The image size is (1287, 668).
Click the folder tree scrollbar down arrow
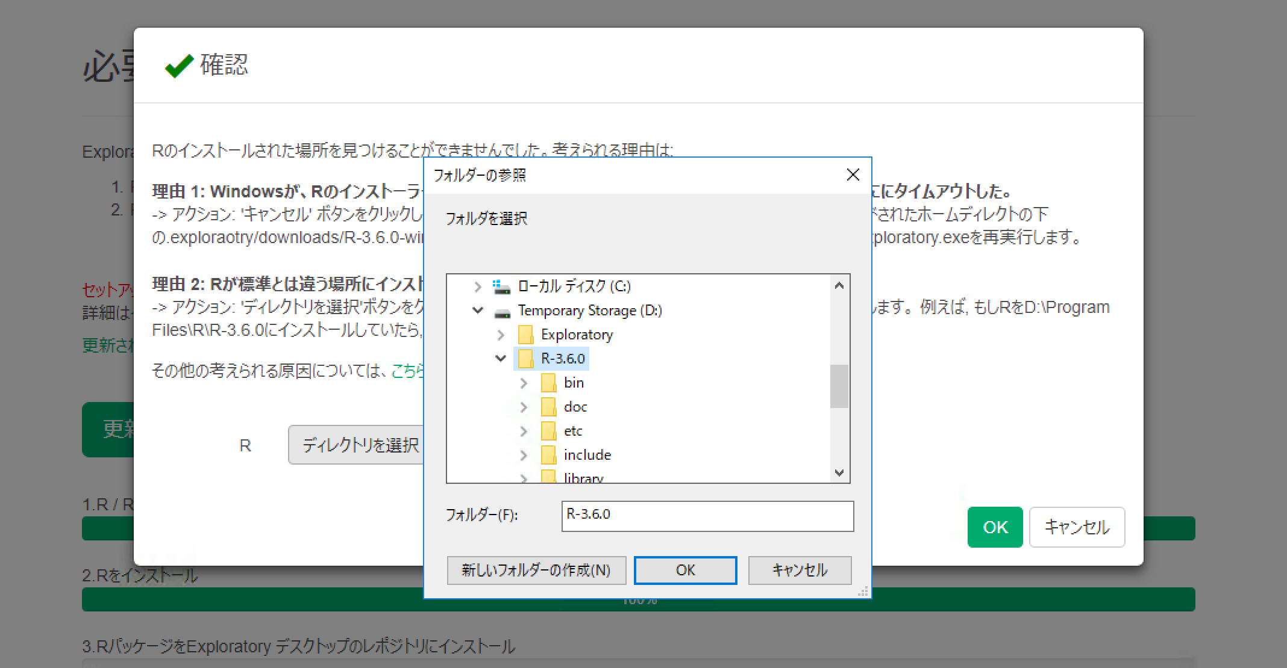coord(839,472)
